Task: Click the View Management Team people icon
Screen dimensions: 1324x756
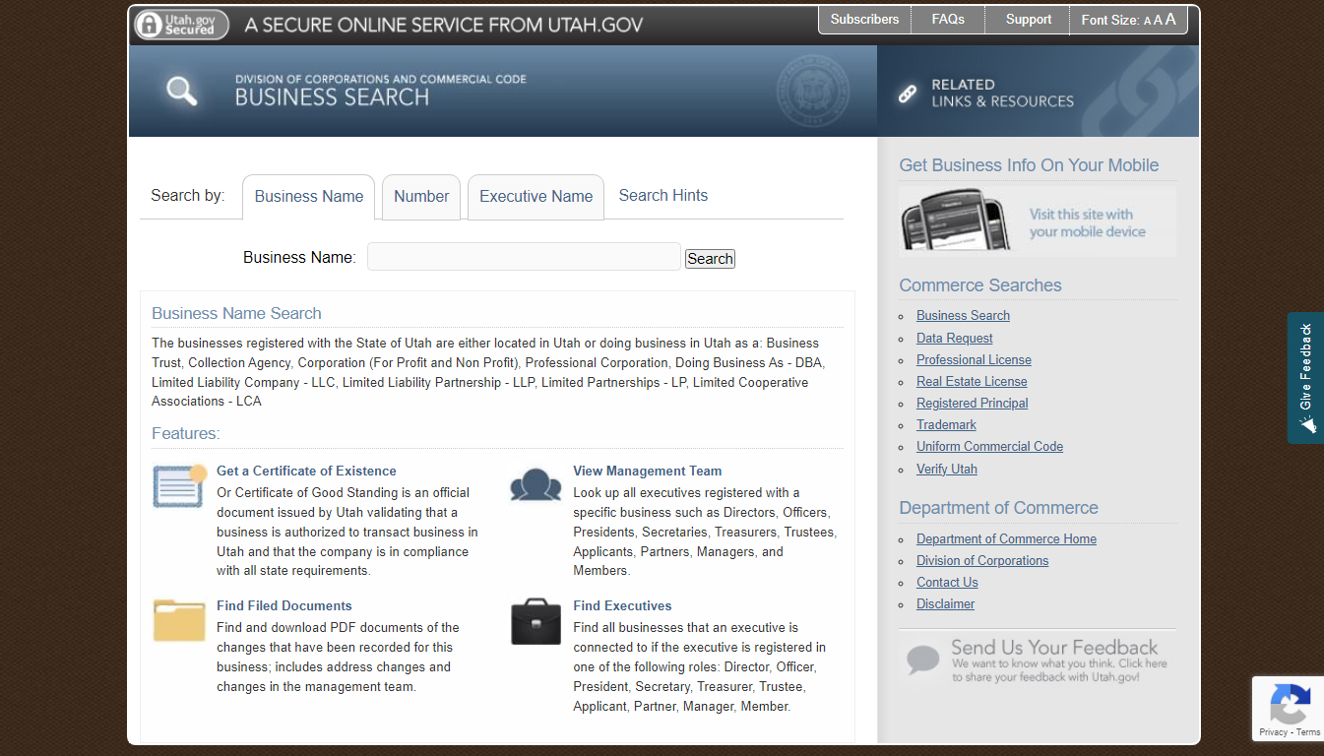Action: point(536,485)
